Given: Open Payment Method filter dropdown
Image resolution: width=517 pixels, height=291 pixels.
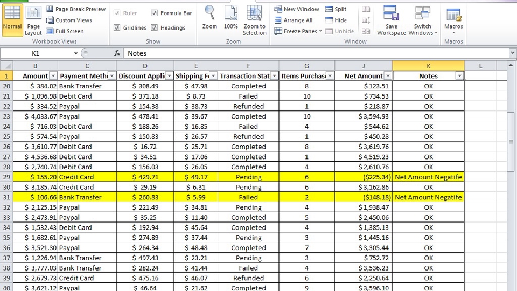Looking at the screenshot, I should (112, 76).
